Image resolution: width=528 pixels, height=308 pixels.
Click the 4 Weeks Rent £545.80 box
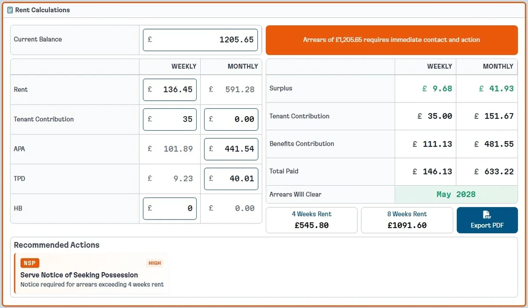(x=311, y=220)
